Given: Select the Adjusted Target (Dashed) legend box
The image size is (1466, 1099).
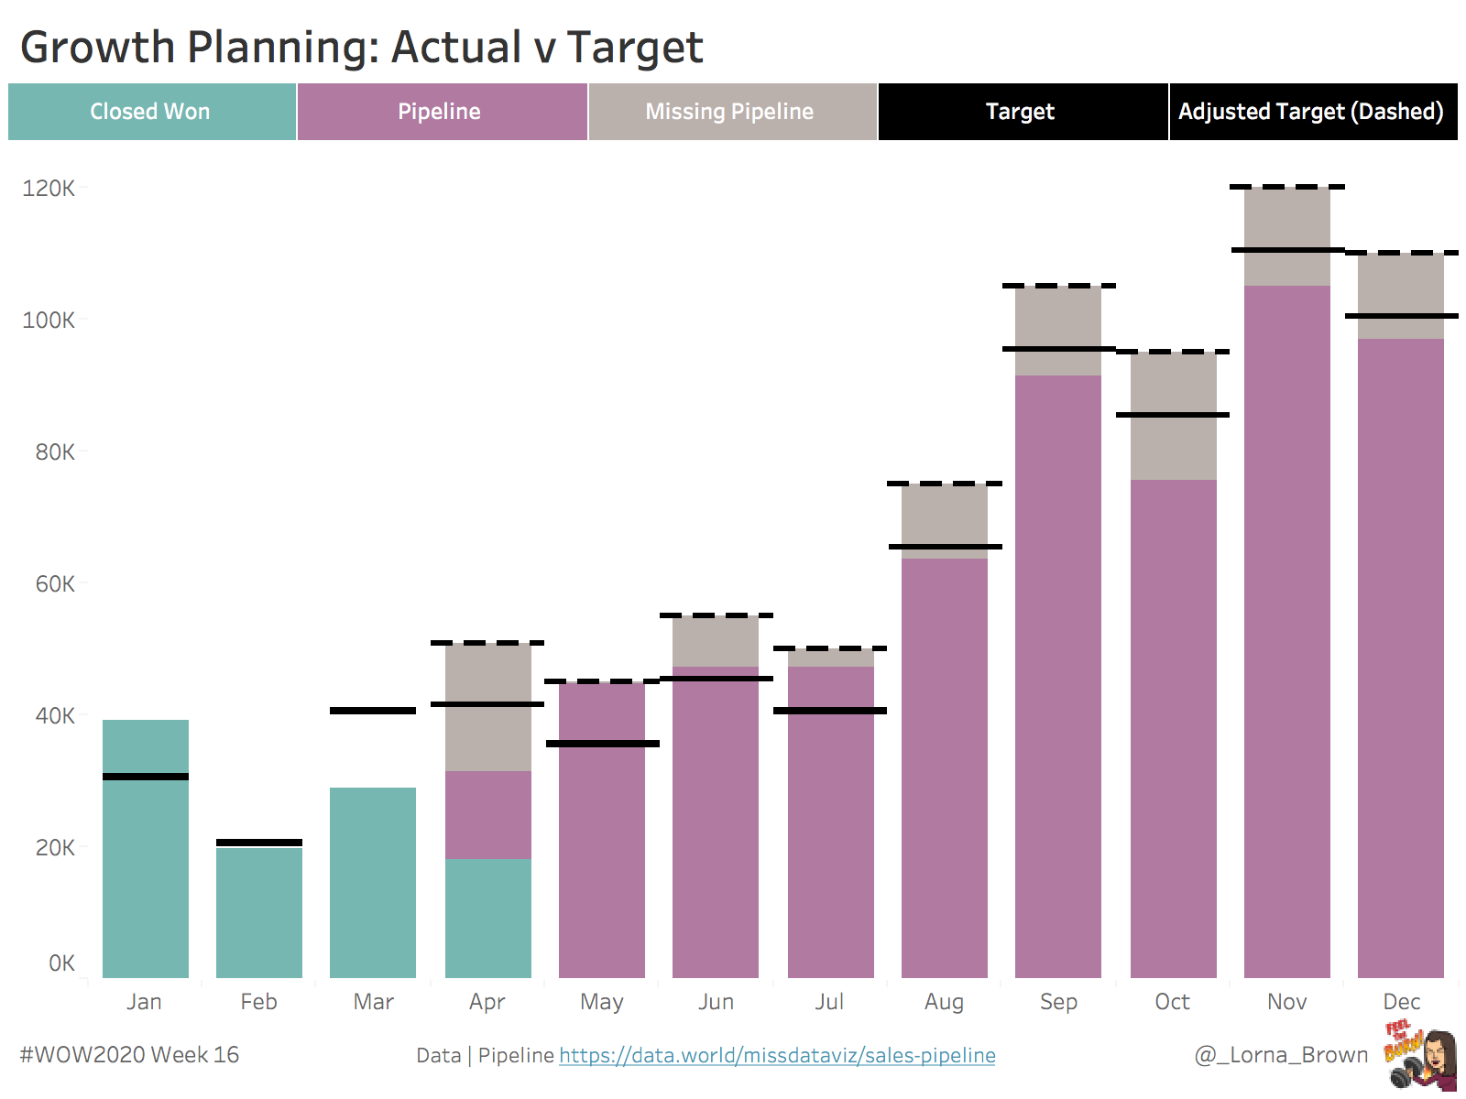Looking at the screenshot, I should point(1313,112).
